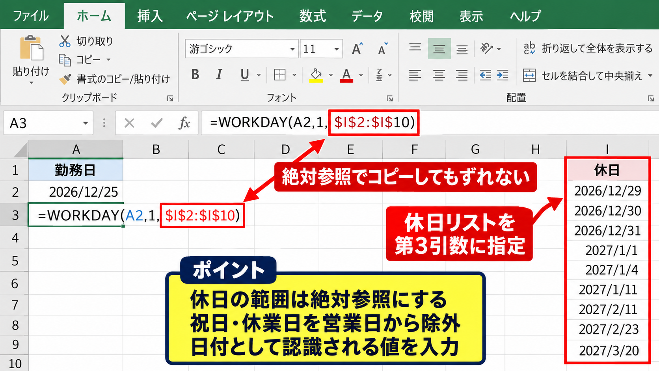Switch to the 数式 tab

click(312, 16)
